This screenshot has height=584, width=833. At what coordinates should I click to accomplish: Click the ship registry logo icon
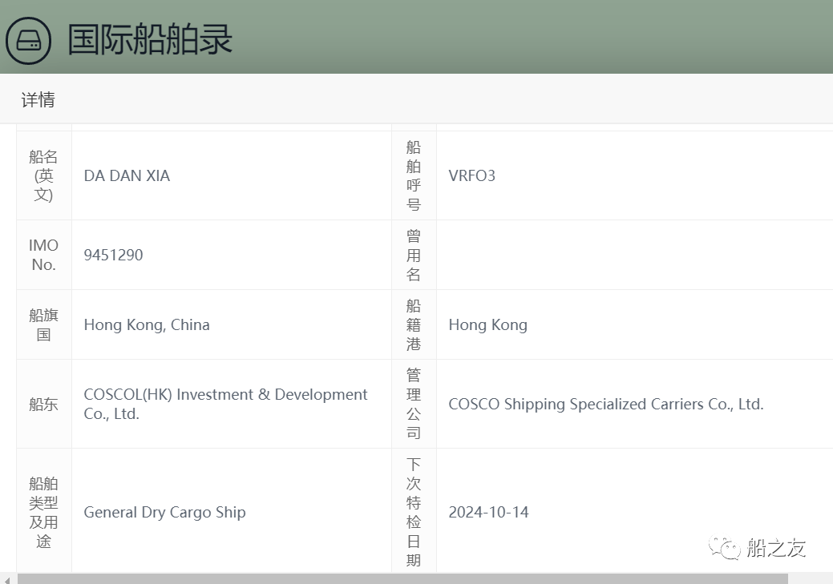coord(28,40)
